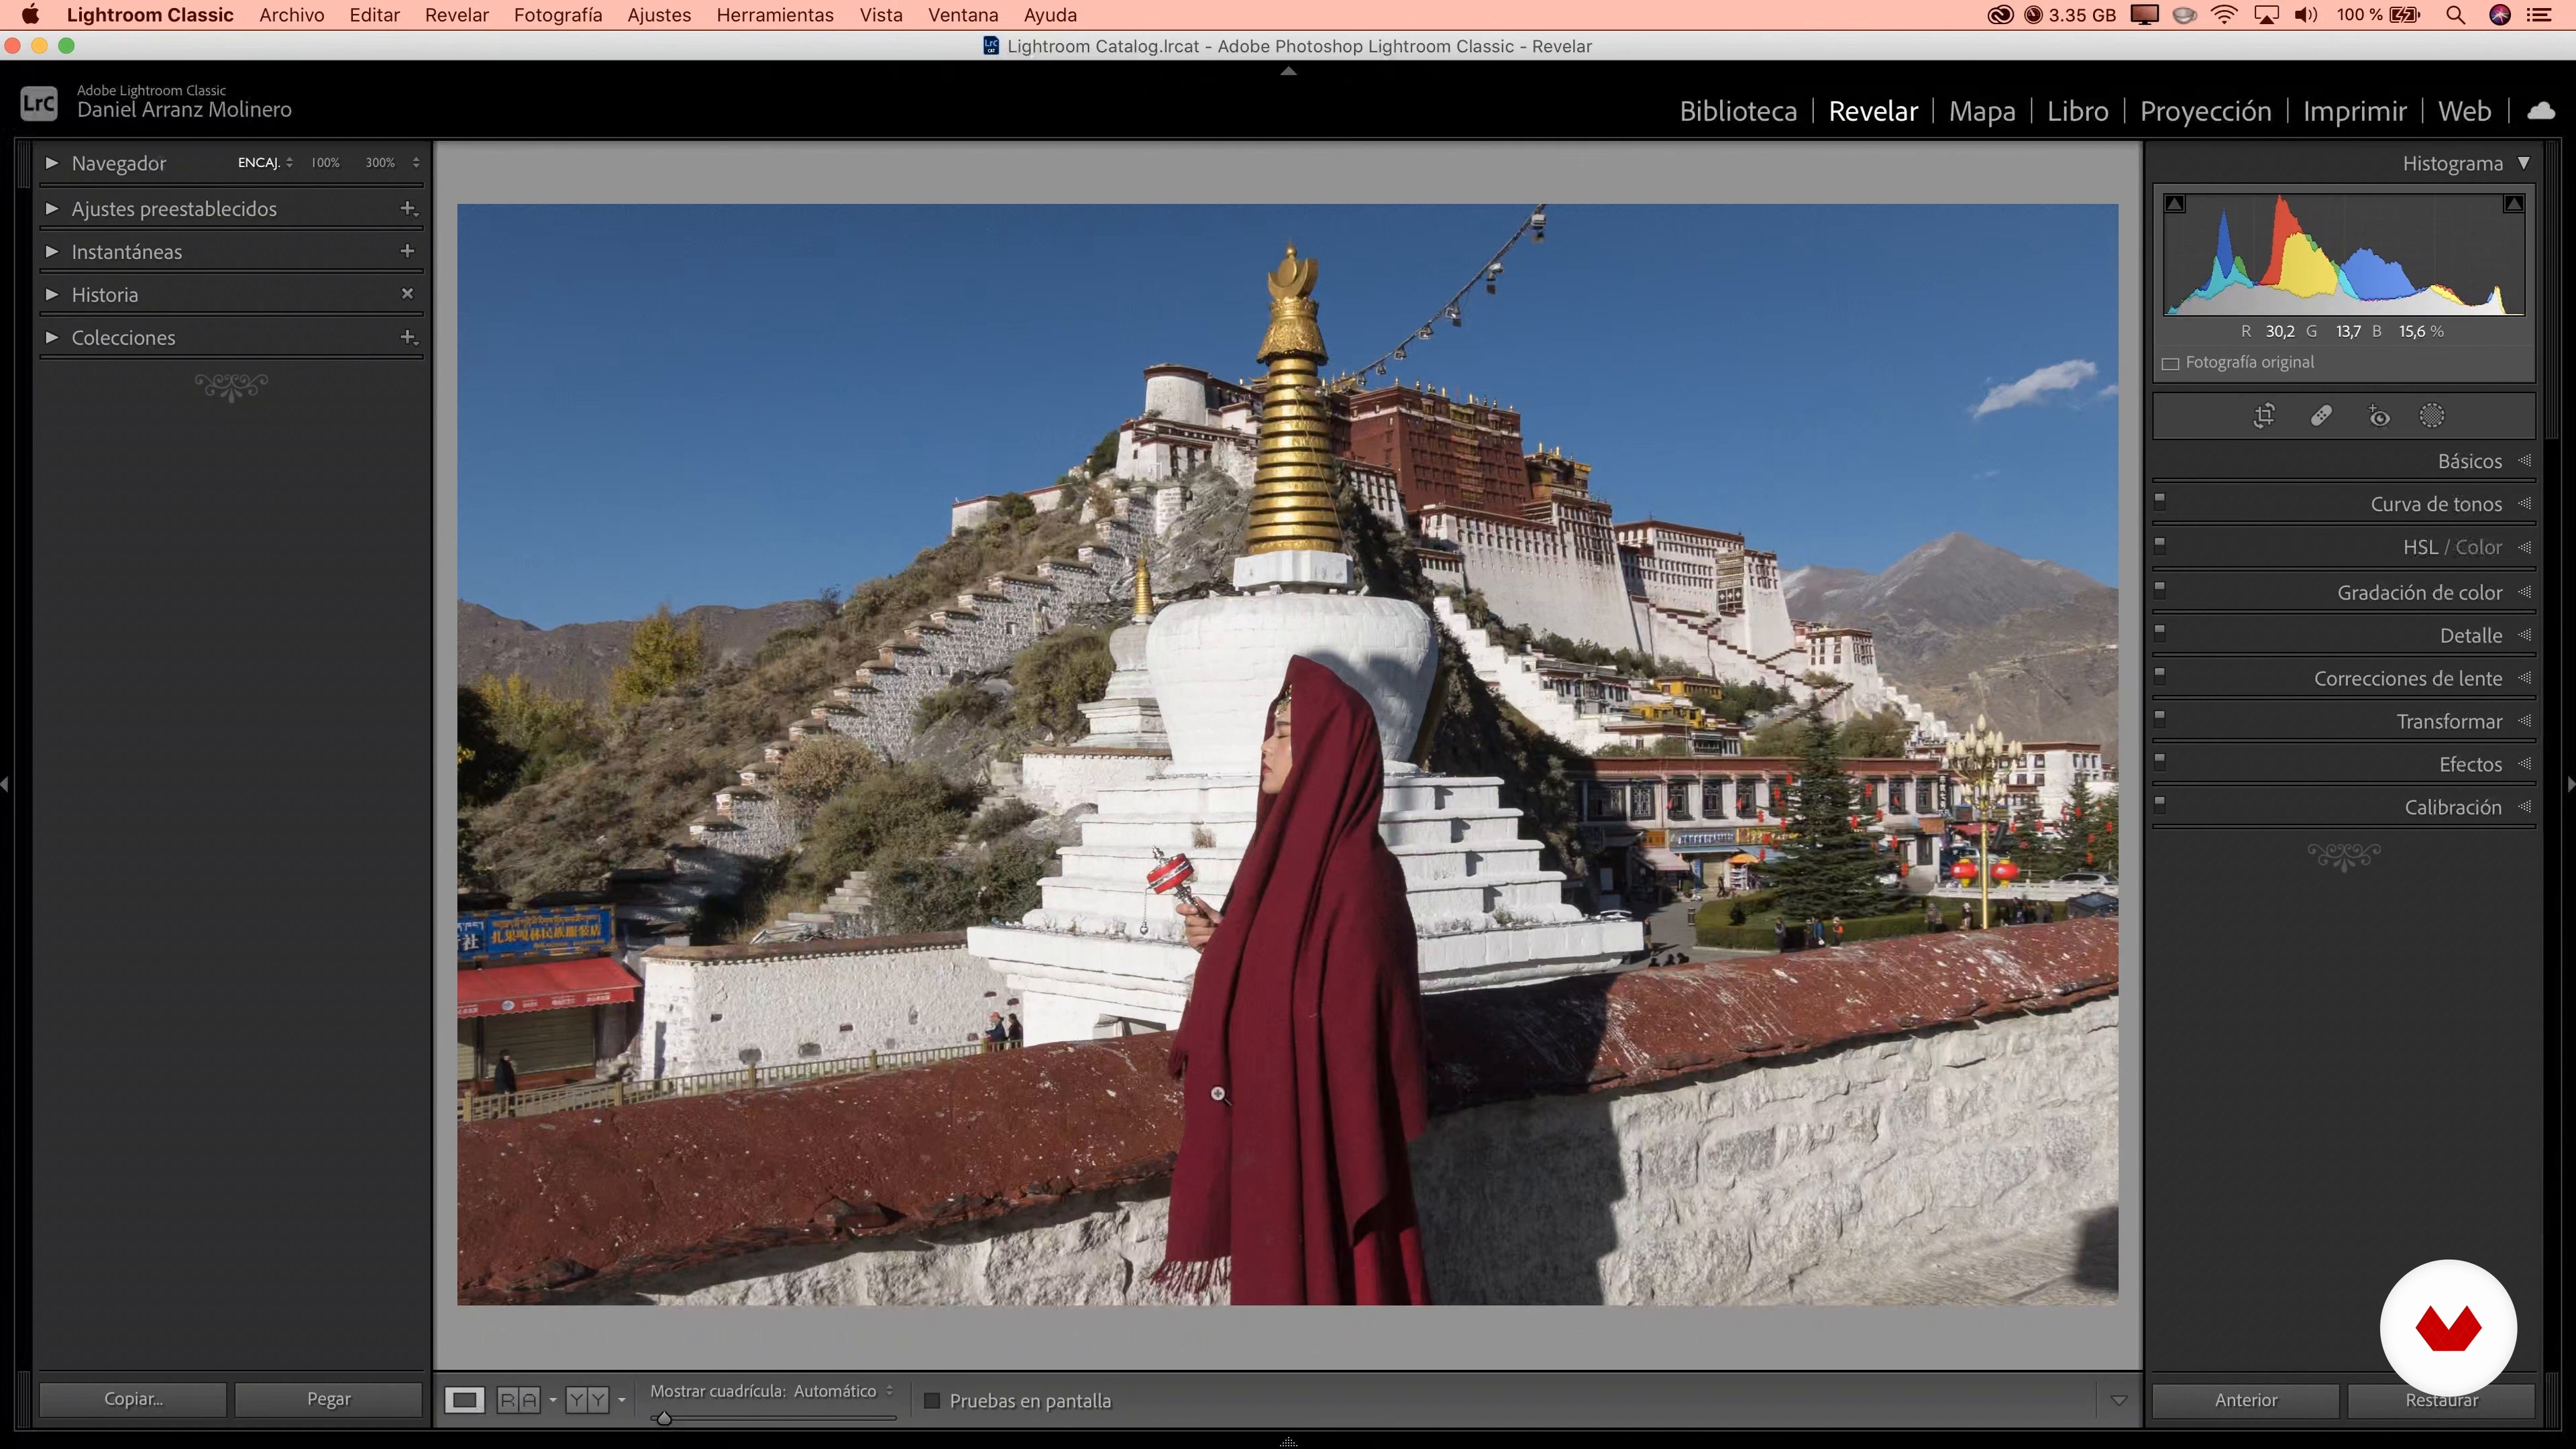
Task: Open the Fotografía menu
Action: 558,15
